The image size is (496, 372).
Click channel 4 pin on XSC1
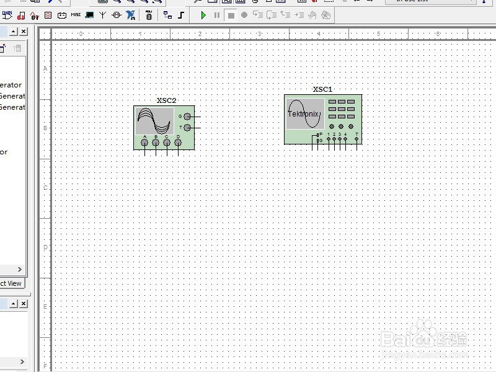(x=345, y=139)
